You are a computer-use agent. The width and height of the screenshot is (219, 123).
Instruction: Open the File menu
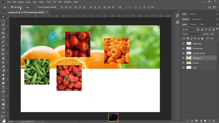tap(9, 2)
